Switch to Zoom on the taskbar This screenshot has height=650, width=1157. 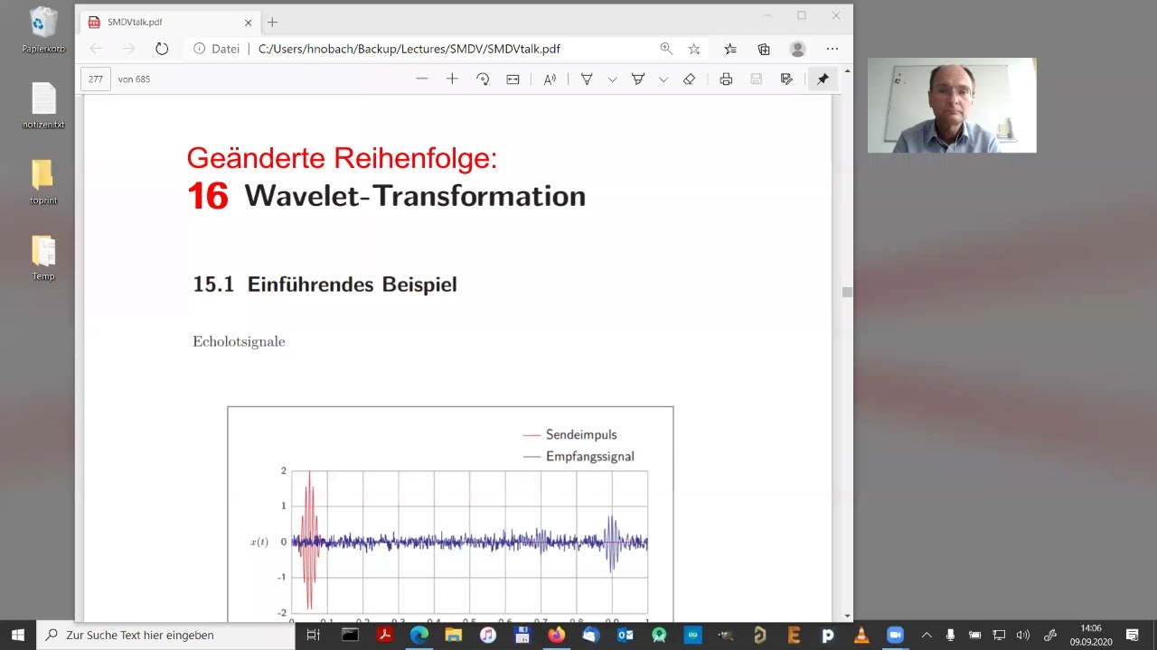tap(895, 635)
